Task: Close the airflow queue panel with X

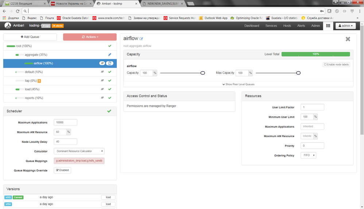Action: click(348, 39)
